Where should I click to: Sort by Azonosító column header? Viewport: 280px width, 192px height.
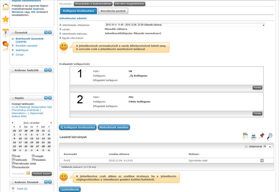tap(70, 154)
